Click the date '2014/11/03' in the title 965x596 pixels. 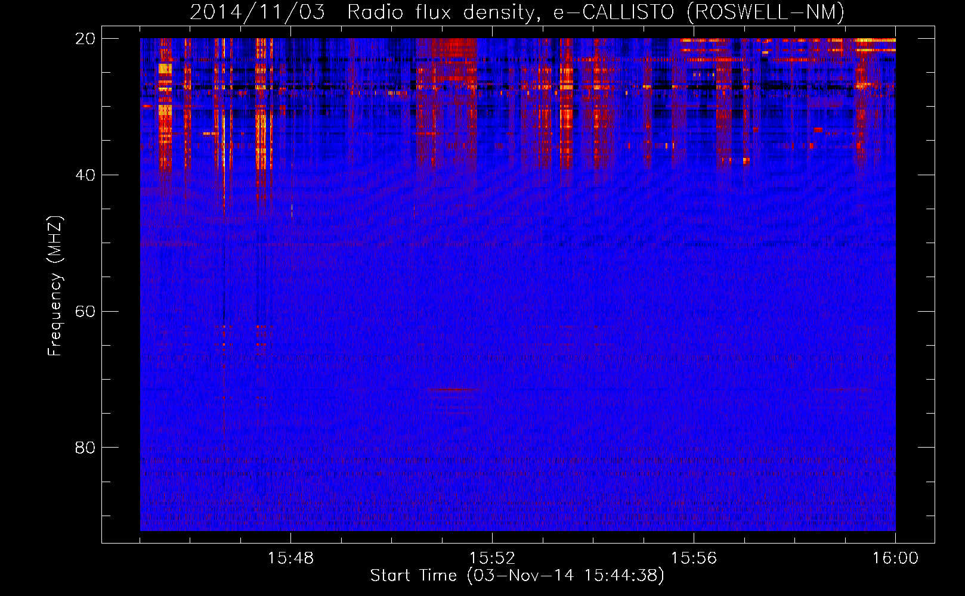pos(258,13)
